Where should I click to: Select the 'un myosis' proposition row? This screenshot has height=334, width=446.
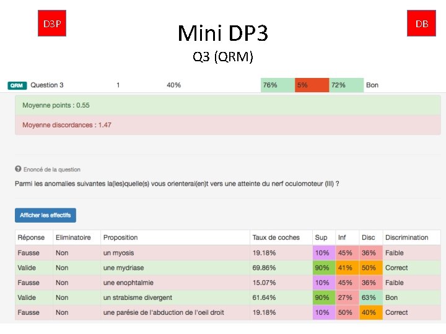click(228, 253)
